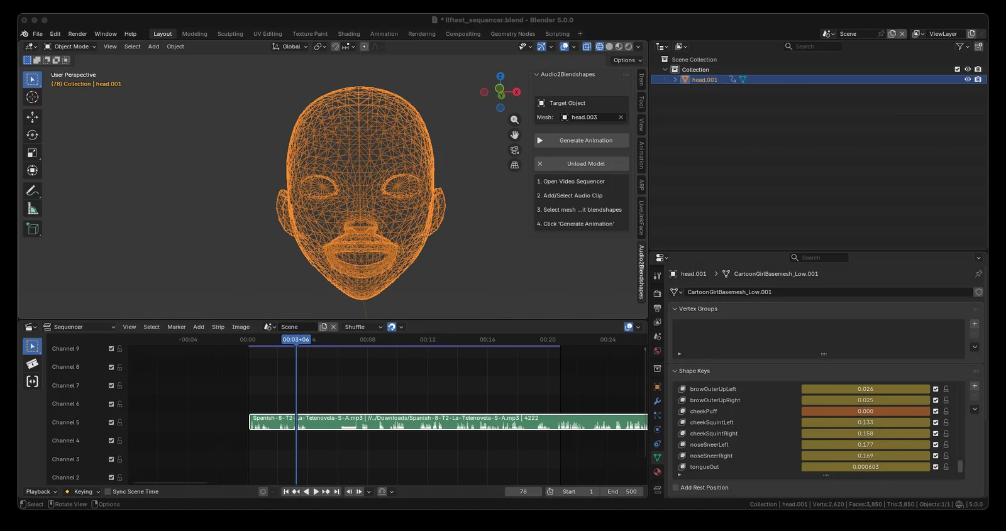Click the viewport zoom magnifier icon
Screen dimensions: 1006x531
coord(514,119)
